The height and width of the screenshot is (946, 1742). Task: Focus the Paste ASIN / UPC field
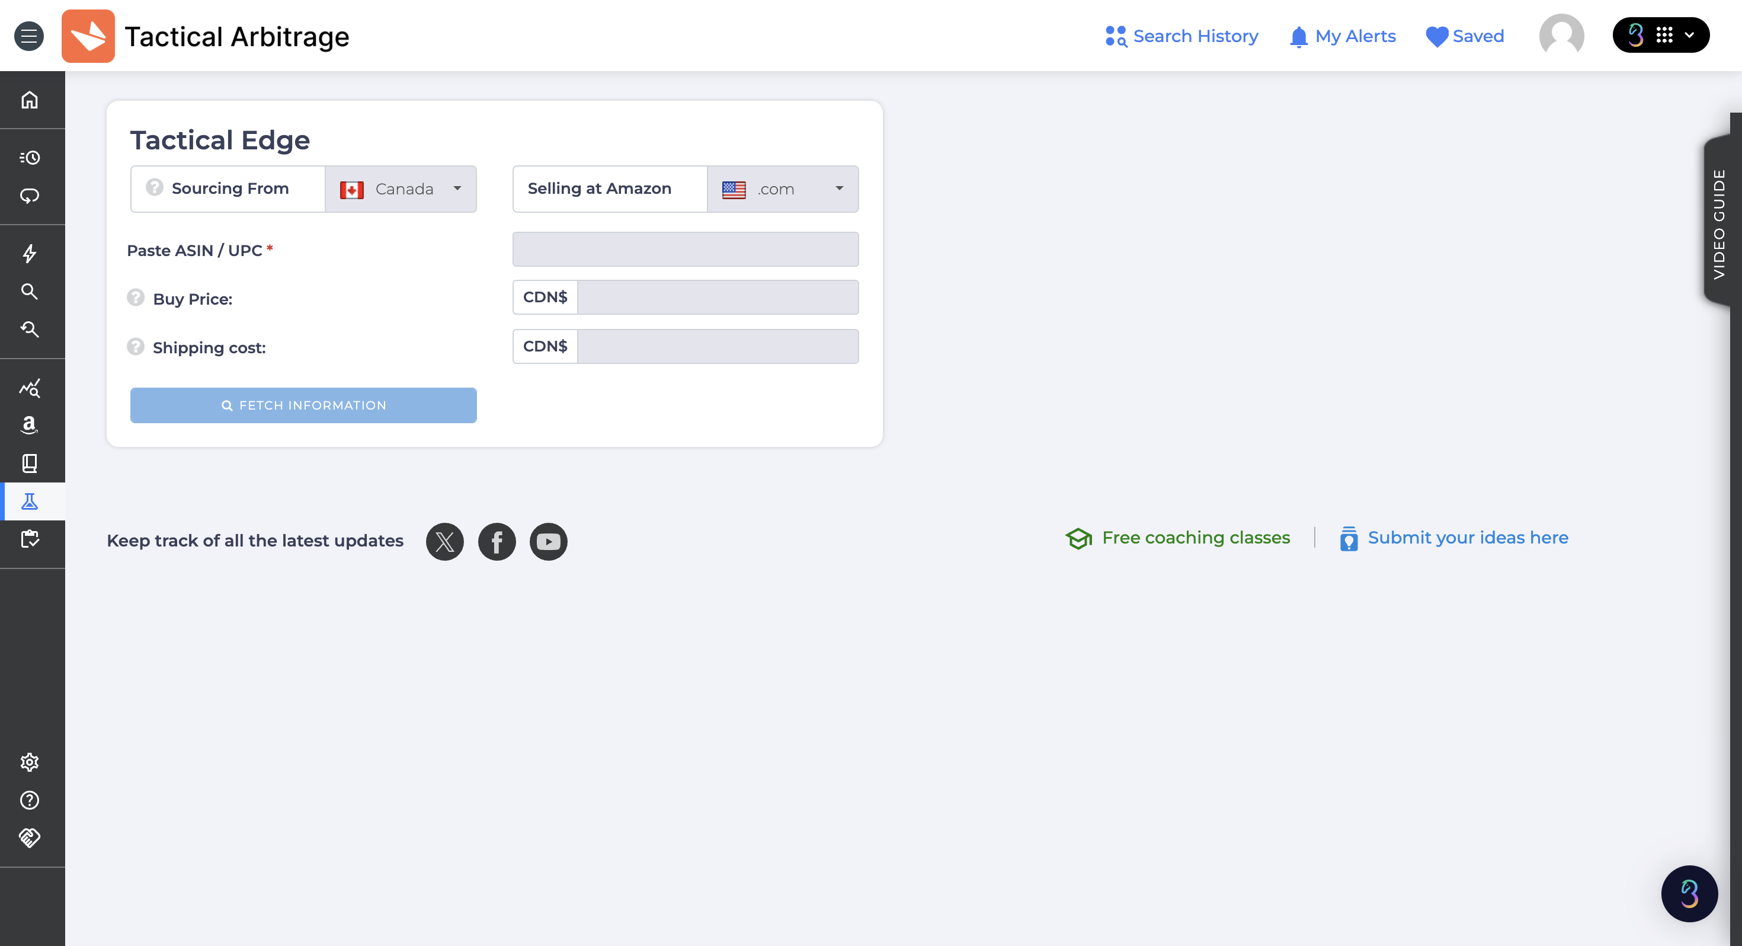pyautogui.click(x=686, y=249)
